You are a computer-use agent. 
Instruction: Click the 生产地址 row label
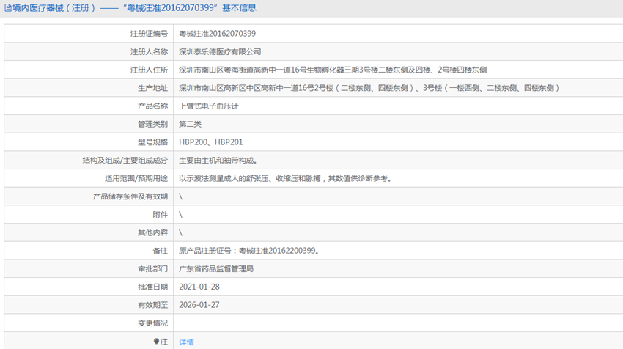153,88
